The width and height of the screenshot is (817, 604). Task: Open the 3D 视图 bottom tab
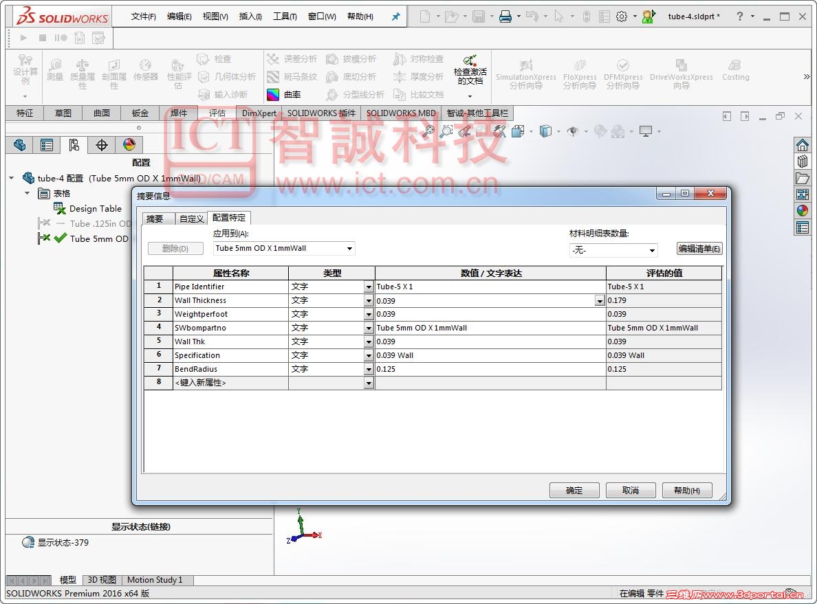click(x=102, y=580)
